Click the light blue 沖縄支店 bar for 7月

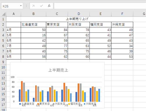click(71, 97)
